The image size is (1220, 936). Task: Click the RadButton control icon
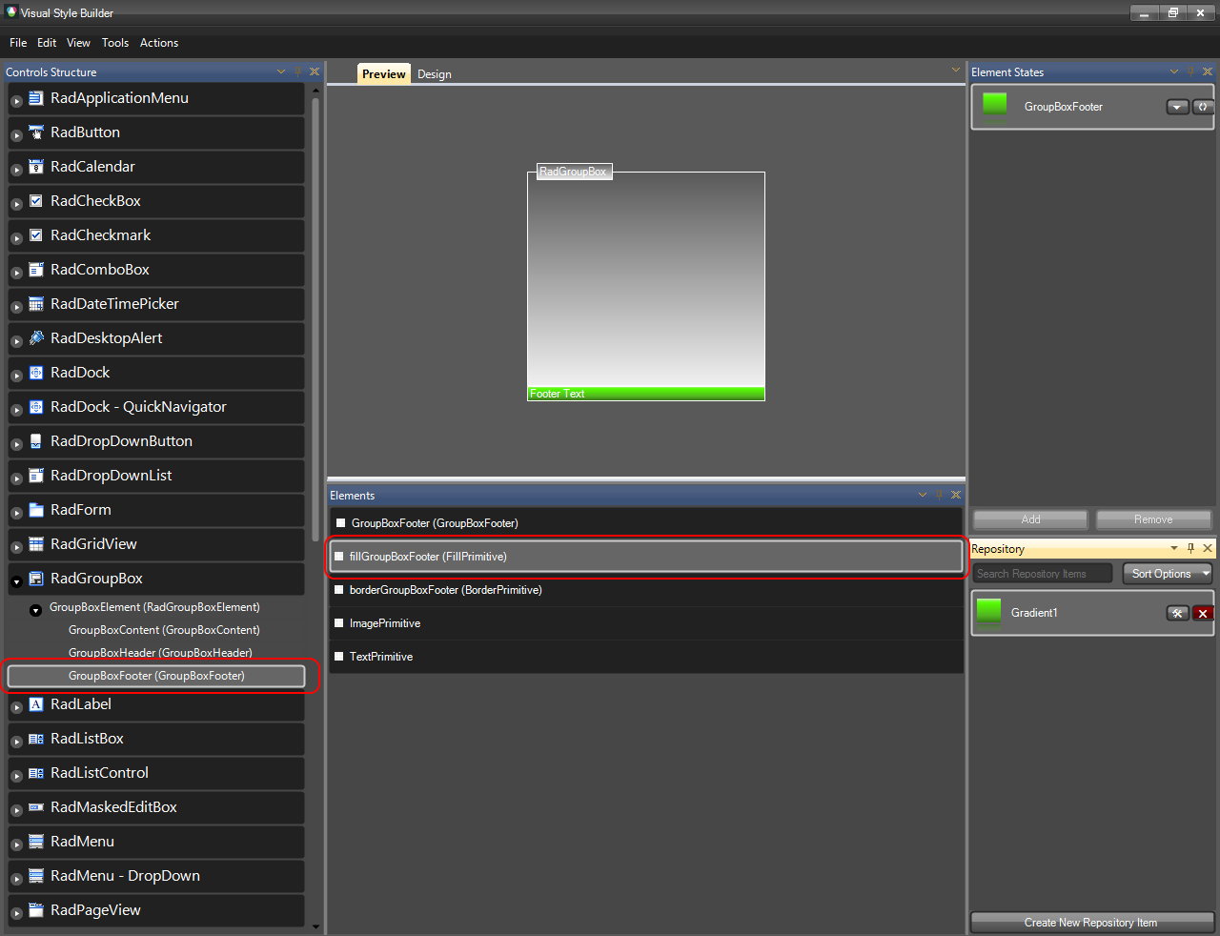[36, 132]
